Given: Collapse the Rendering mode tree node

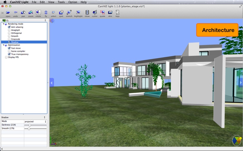Looking at the screenshot, I should coord(3,24).
